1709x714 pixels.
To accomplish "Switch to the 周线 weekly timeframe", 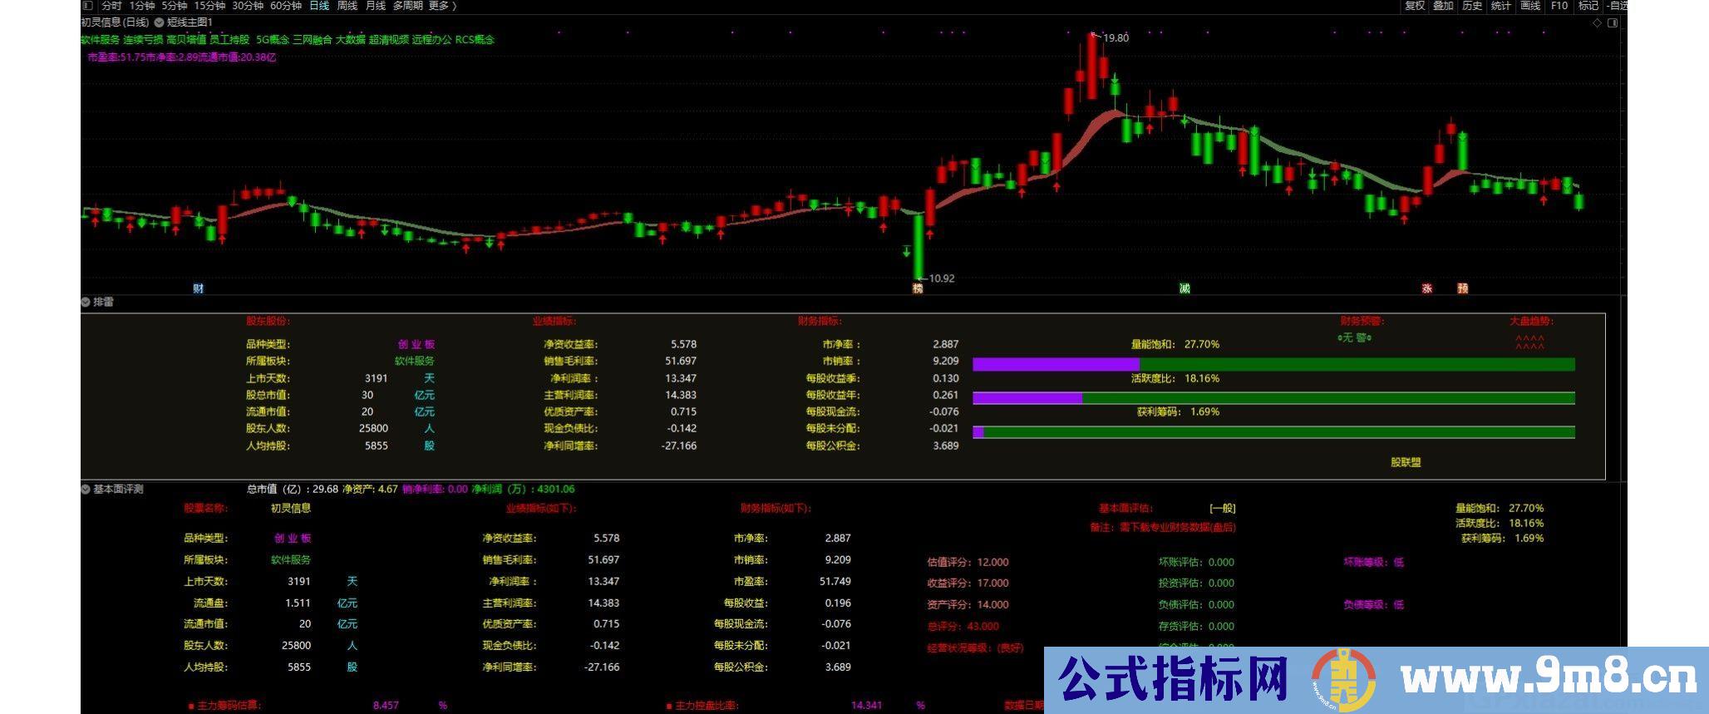I will pos(347,6).
